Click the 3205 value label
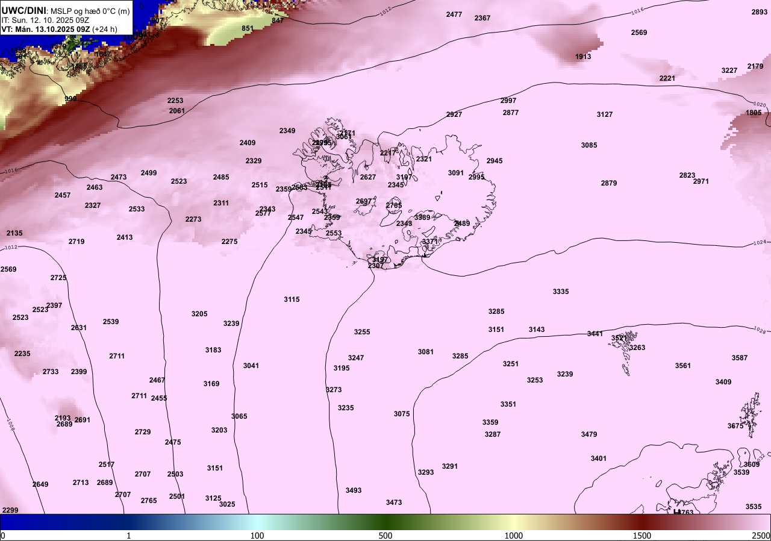The width and height of the screenshot is (771, 541). [x=199, y=314]
